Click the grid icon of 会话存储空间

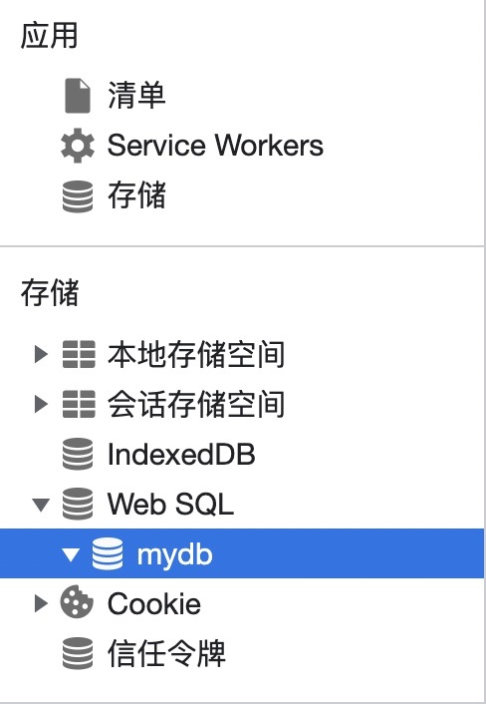tap(79, 404)
